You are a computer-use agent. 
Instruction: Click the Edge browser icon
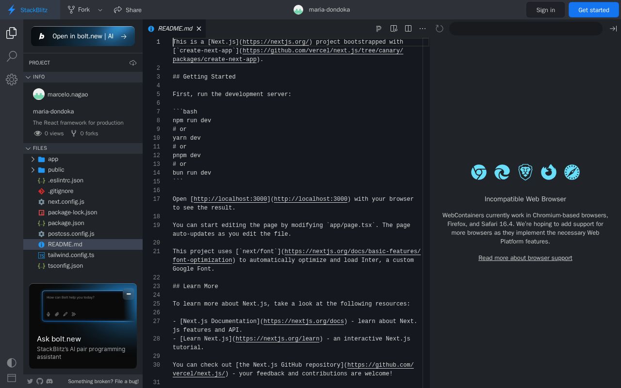click(x=502, y=172)
